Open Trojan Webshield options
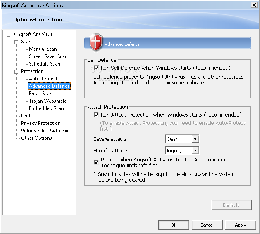260x234 pixels. (48, 101)
